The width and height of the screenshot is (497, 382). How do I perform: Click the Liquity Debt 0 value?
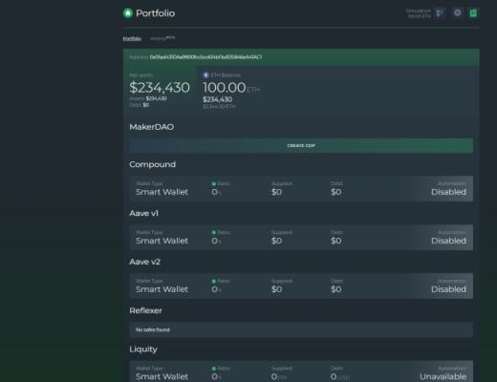pos(340,376)
